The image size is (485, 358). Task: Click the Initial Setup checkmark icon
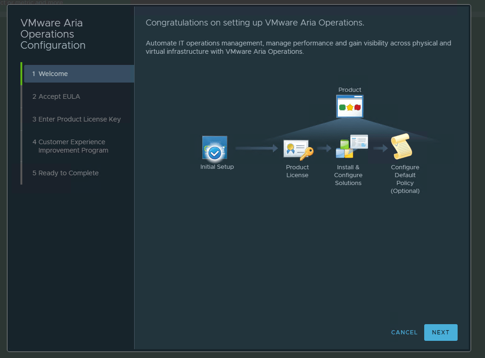[x=215, y=148]
